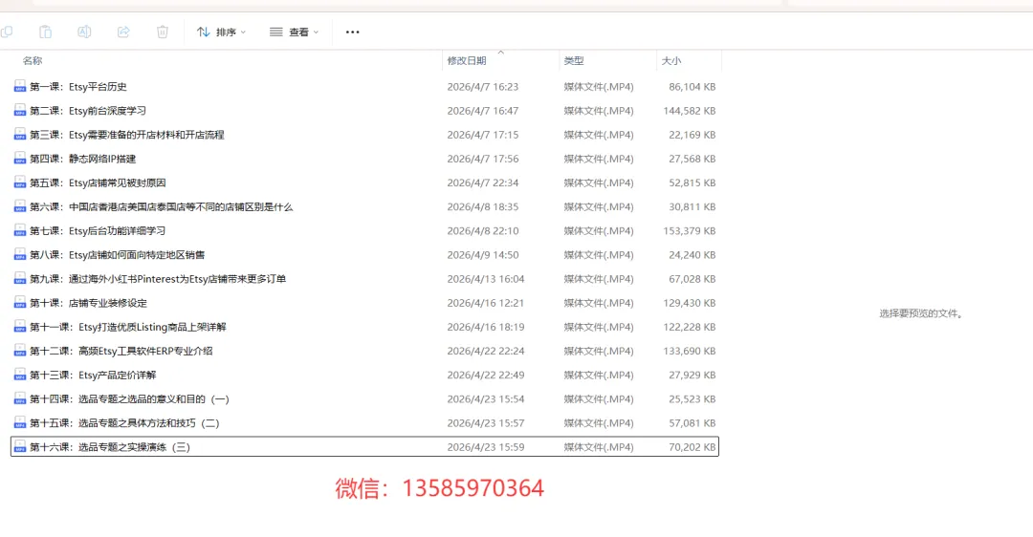
Task: Click the MP4 icon of 第六课 店铺区别是什么
Action: pos(20,206)
